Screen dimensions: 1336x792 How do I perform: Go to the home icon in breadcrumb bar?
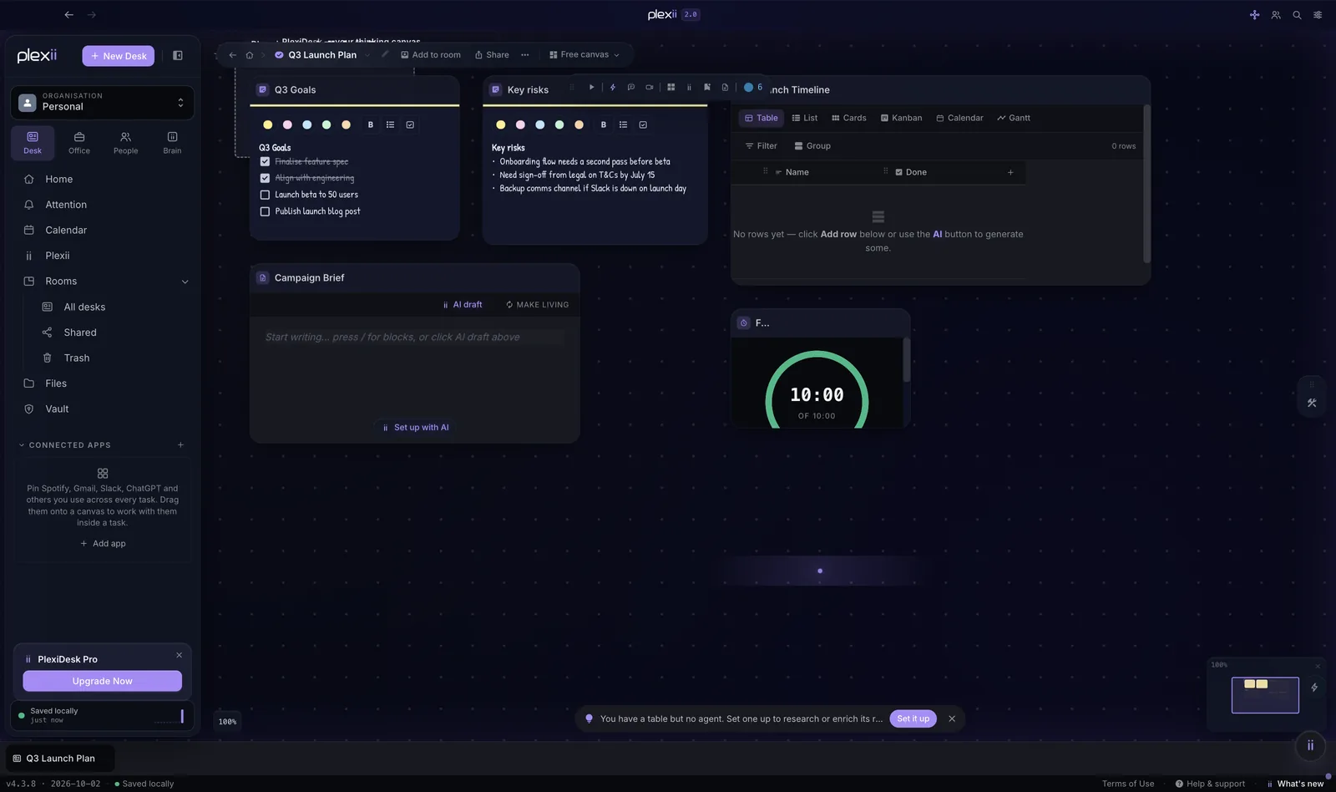(x=249, y=55)
